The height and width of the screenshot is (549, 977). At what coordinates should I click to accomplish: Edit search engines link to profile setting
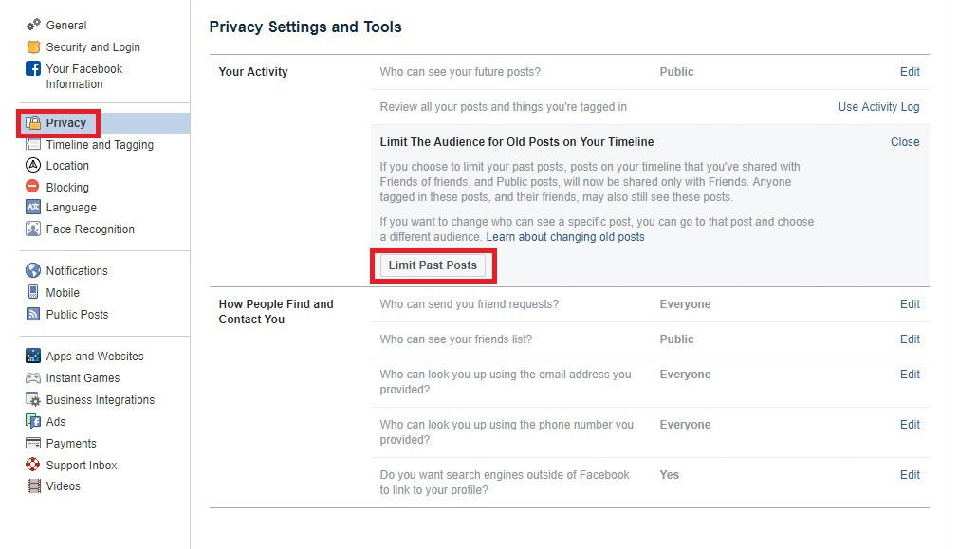pos(910,475)
